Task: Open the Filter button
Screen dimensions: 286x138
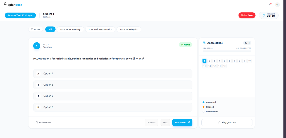Action: 35,29
